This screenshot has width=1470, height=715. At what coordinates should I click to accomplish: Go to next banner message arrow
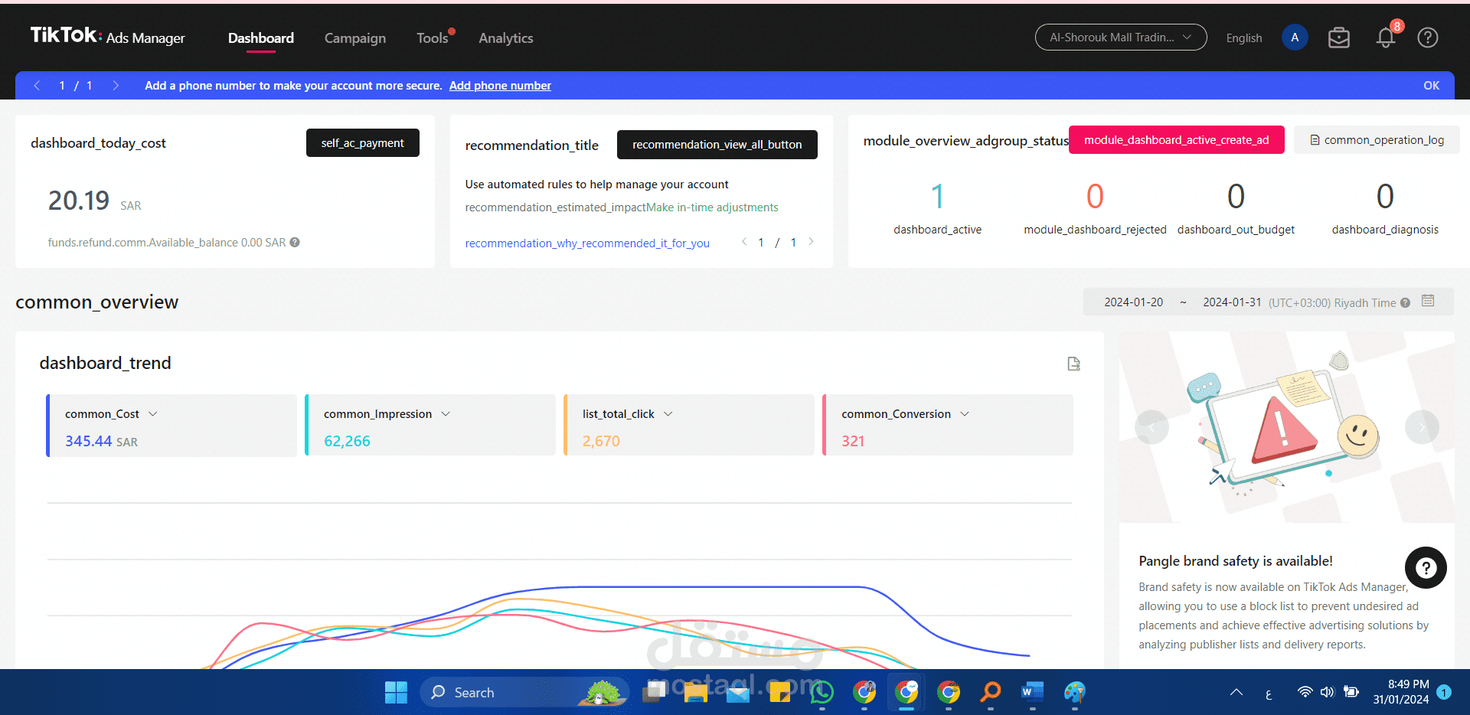tap(116, 86)
